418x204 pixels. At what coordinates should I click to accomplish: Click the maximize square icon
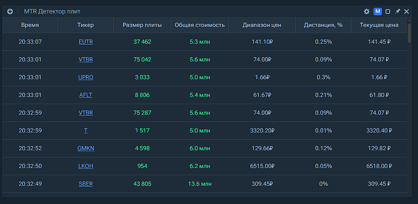pyautogui.click(x=388, y=12)
